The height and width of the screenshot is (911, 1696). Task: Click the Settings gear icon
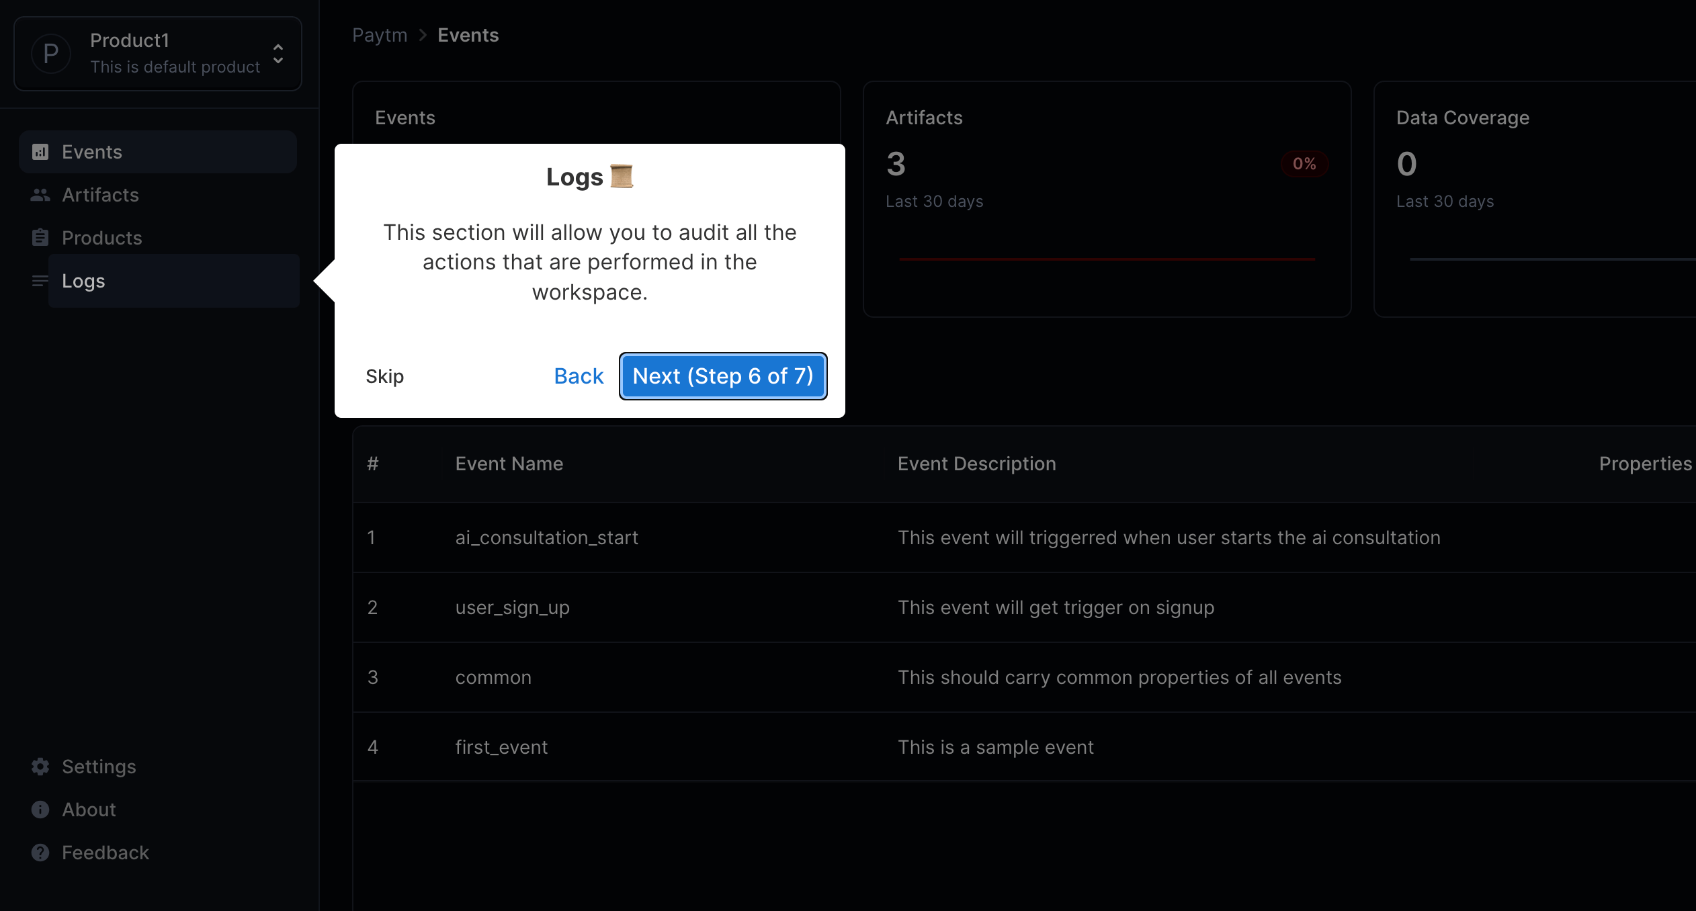pyautogui.click(x=40, y=767)
